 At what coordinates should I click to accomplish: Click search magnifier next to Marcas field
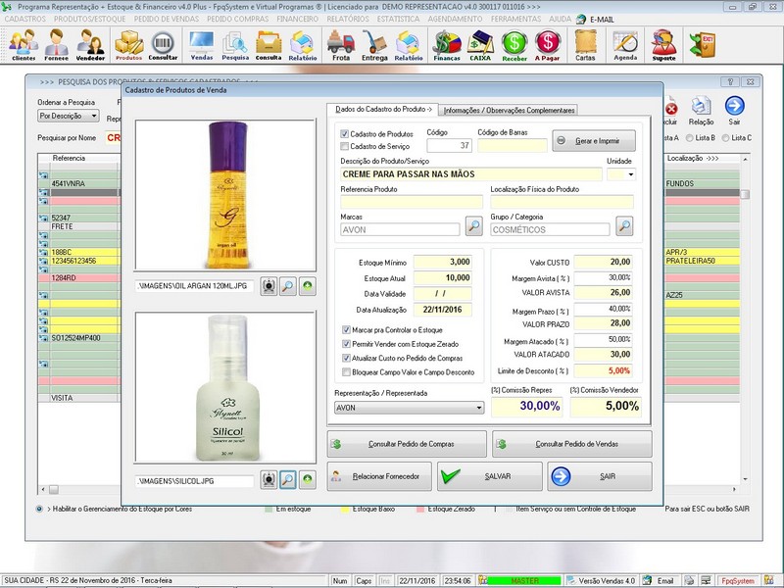(473, 226)
